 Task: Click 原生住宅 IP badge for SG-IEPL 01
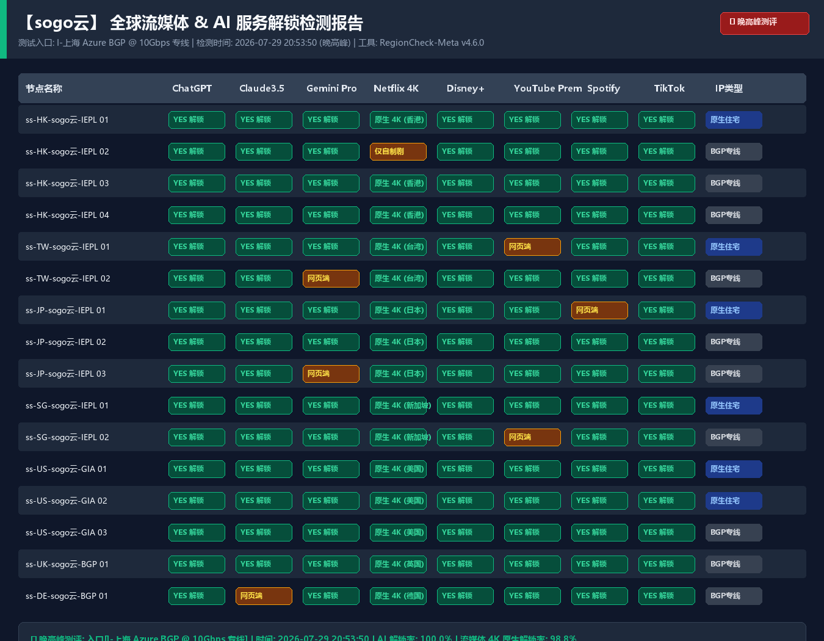click(x=734, y=405)
